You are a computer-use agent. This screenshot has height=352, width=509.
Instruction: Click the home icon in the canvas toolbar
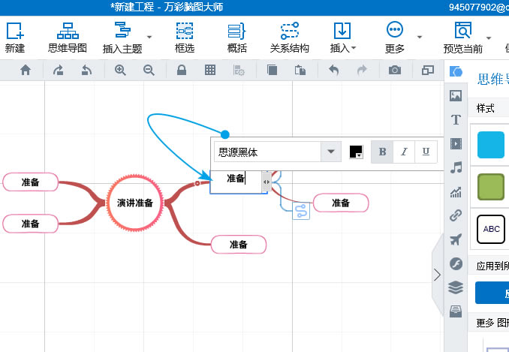[x=26, y=70]
